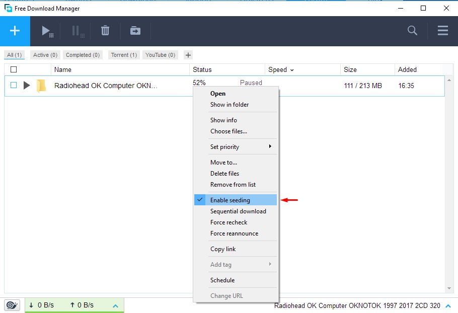Click the Radiohead folder icon
The image size is (458, 313).
pyautogui.click(x=41, y=86)
